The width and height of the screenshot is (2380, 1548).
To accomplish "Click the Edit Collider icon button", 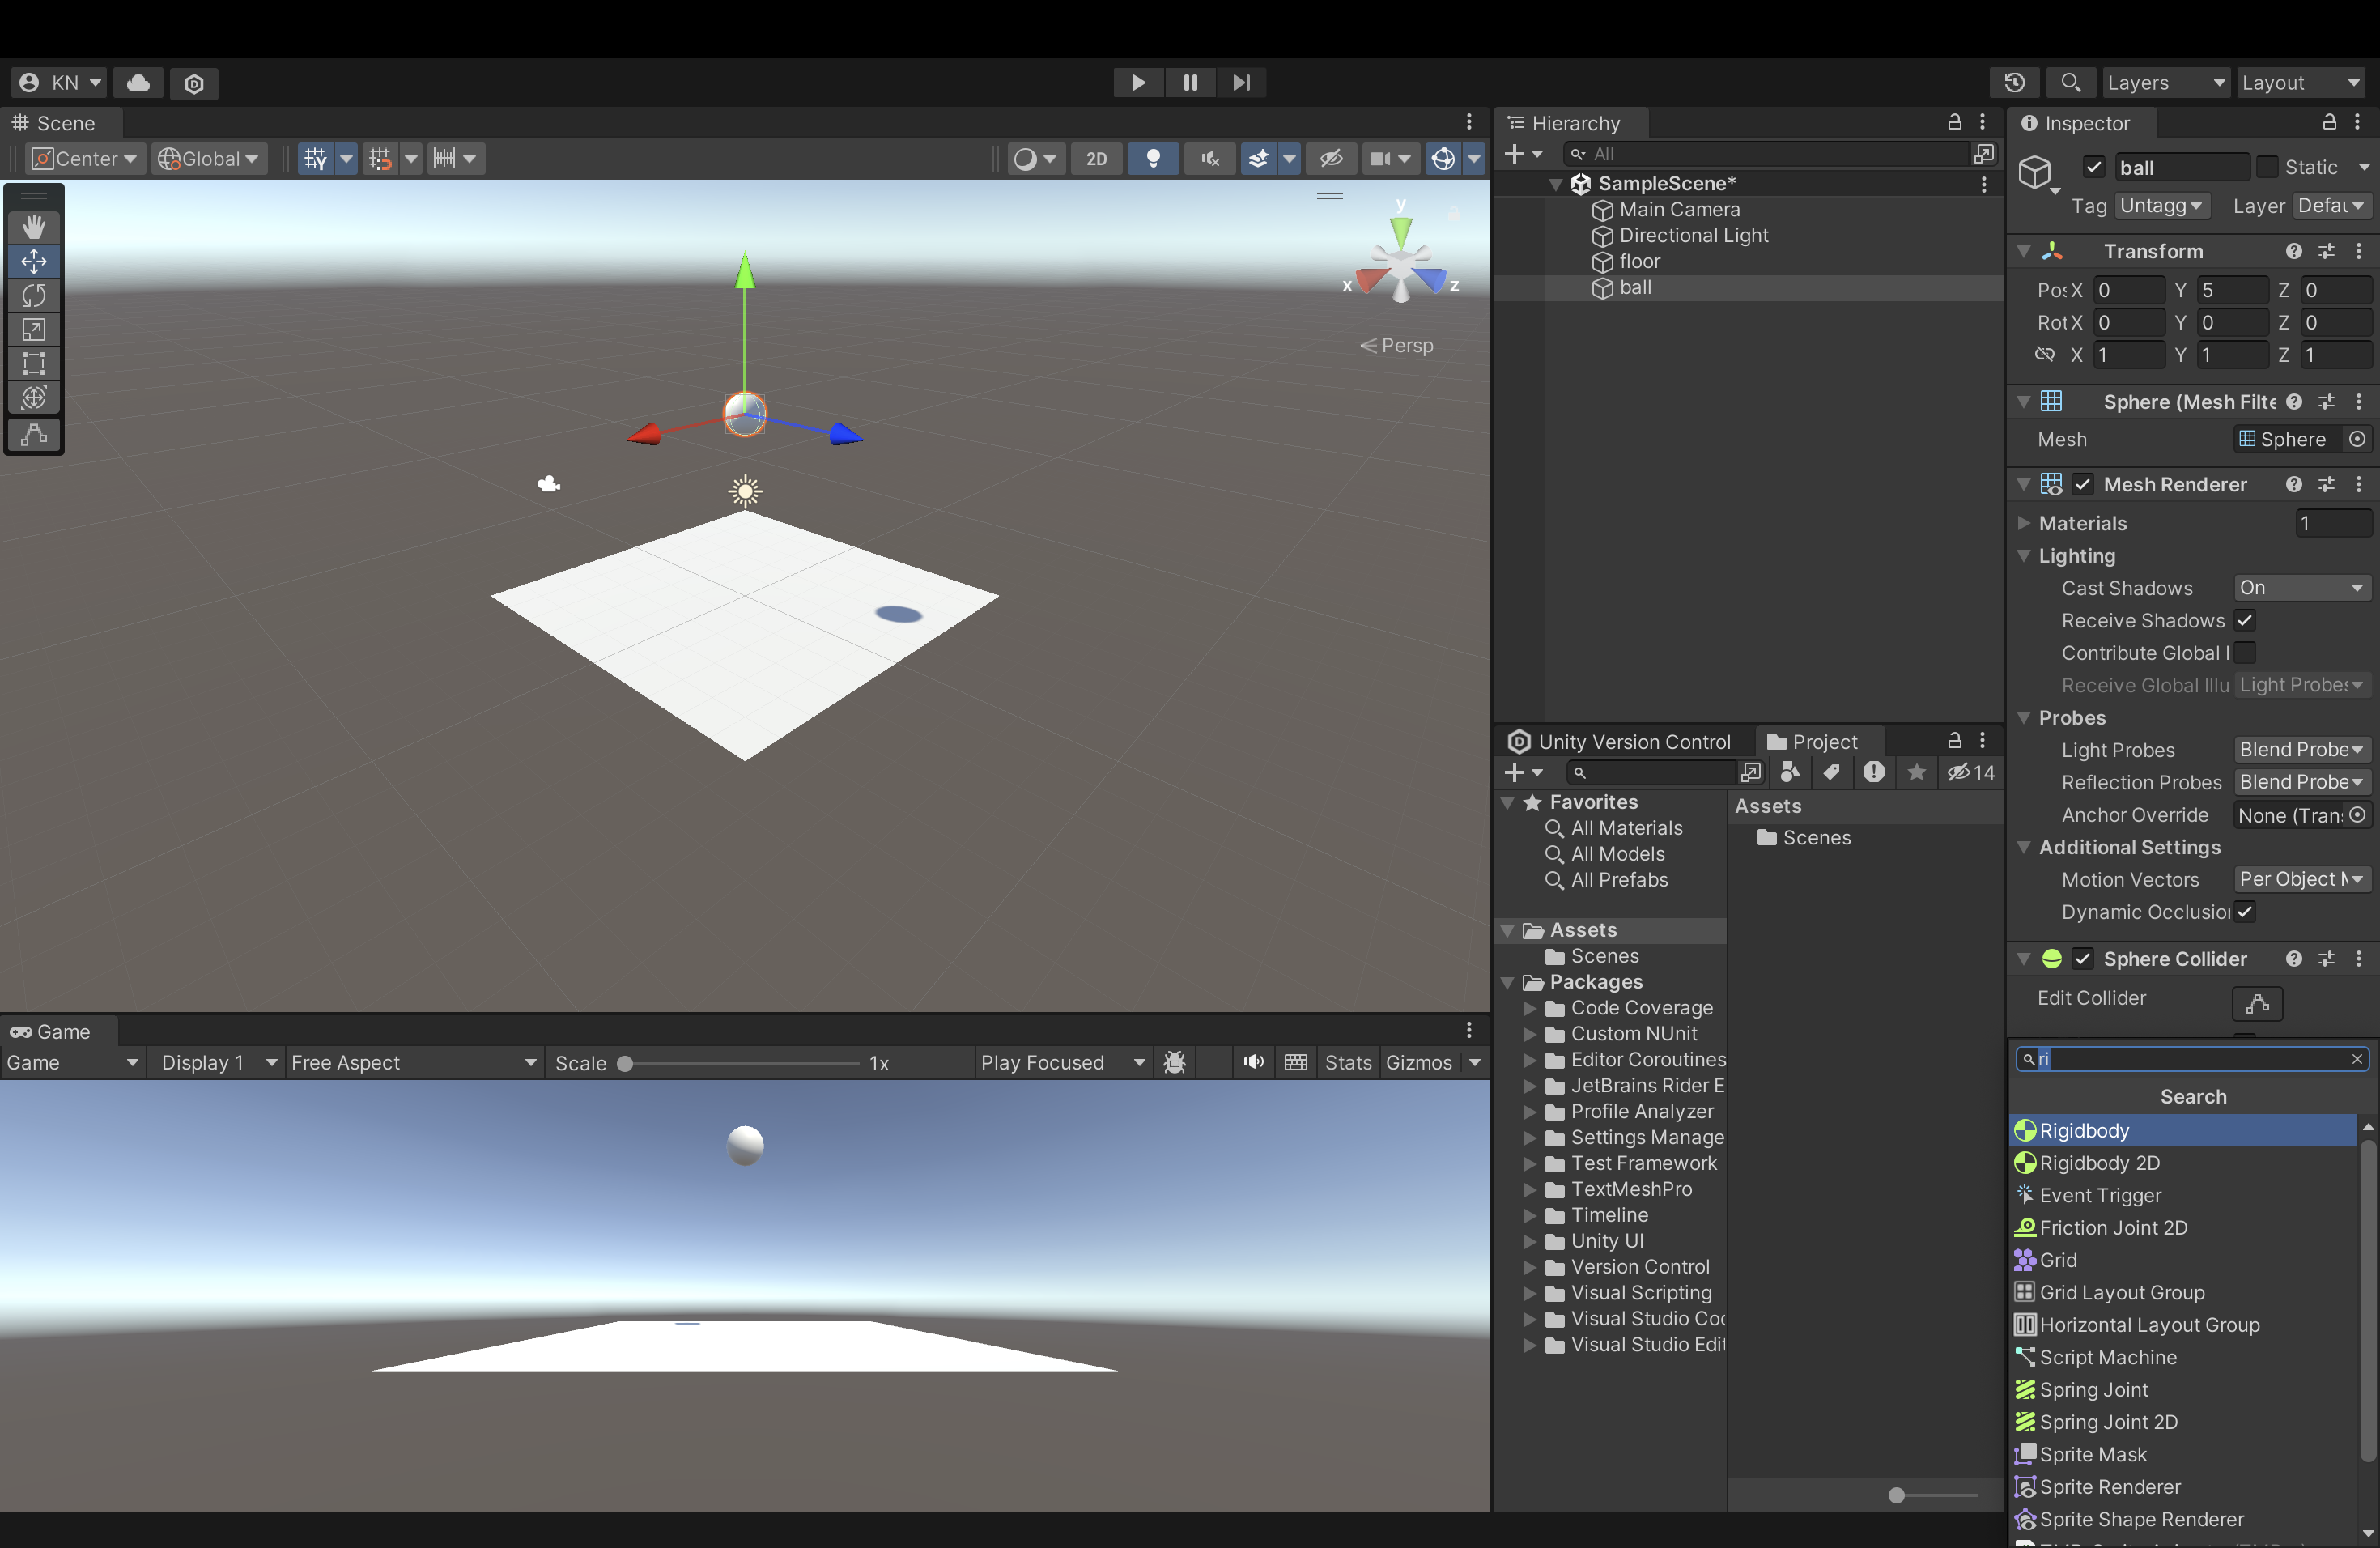I will point(2257,1002).
